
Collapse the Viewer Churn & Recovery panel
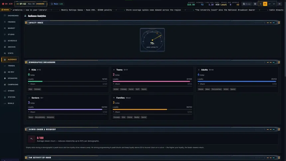click(268, 129)
